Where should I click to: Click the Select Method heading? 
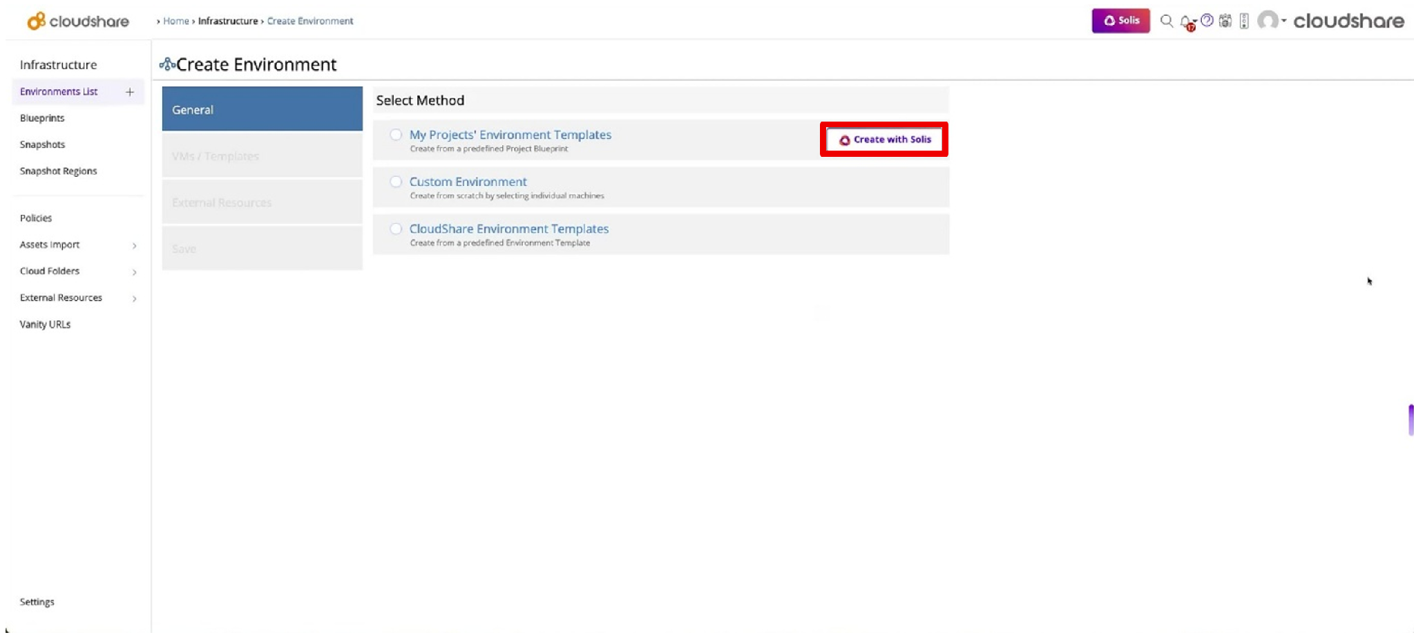tap(420, 101)
